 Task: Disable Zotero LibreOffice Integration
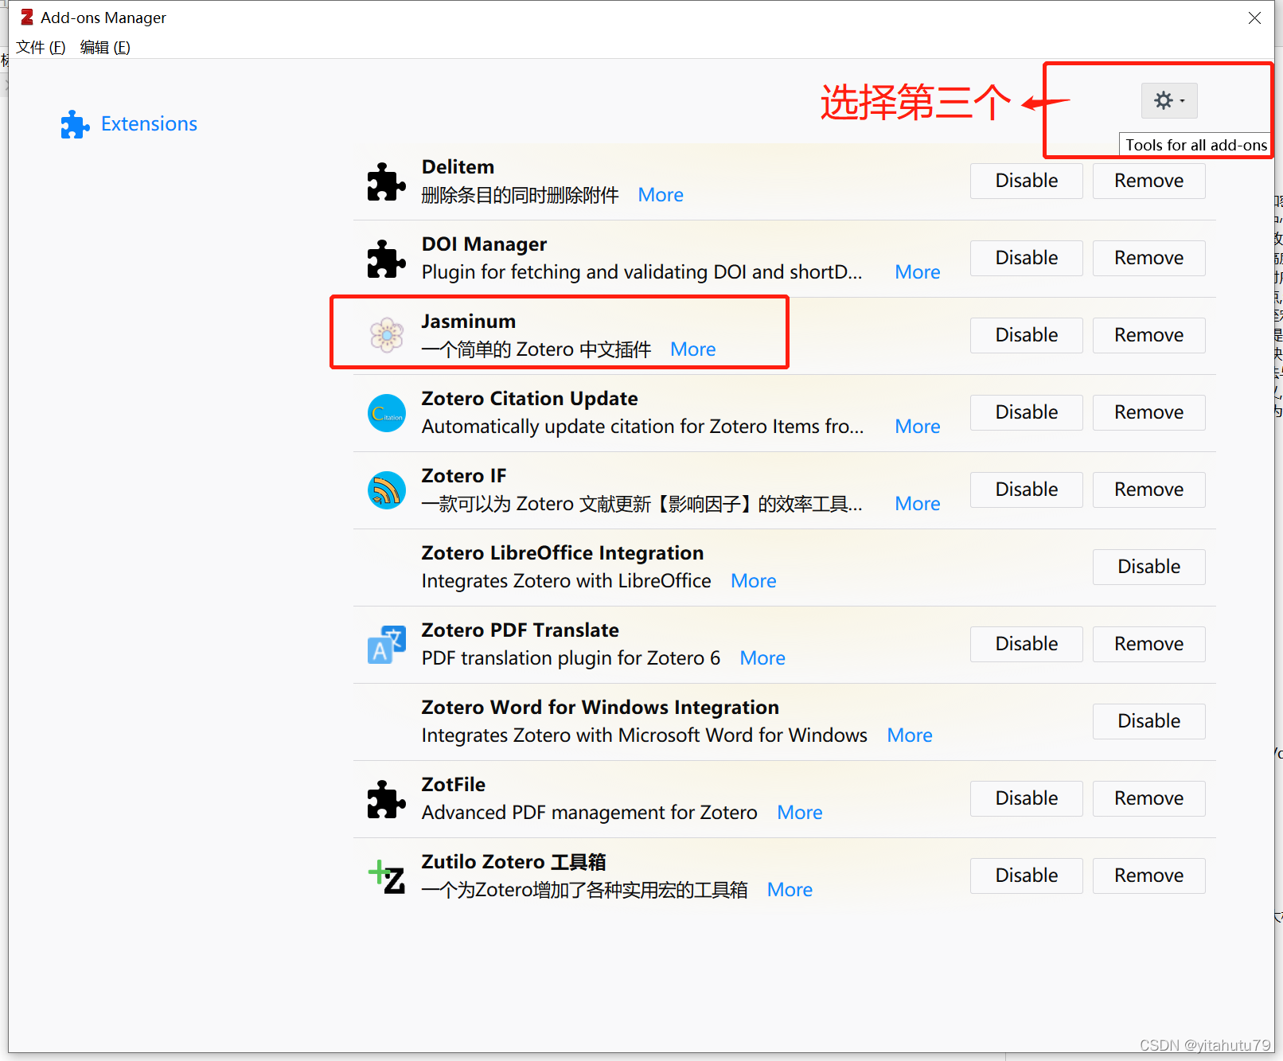point(1148,567)
